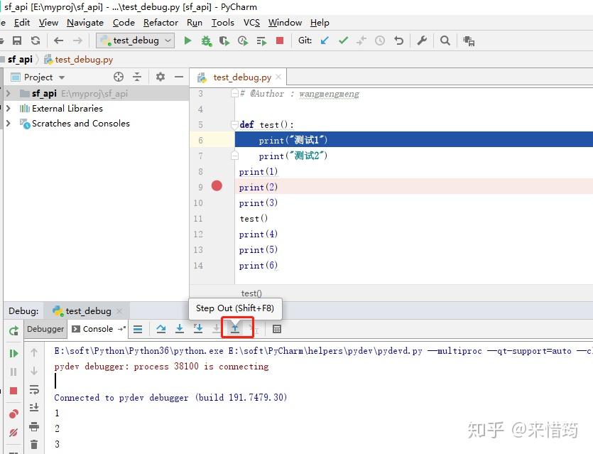Update project with Git blue arrow icon
Image resolution: width=593 pixels, height=454 pixels.
point(325,40)
